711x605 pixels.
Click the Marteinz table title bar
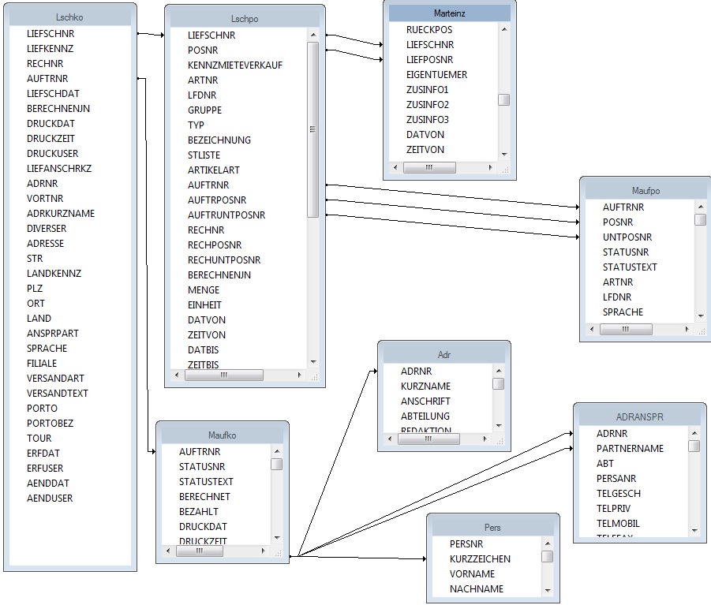click(449, 13)
